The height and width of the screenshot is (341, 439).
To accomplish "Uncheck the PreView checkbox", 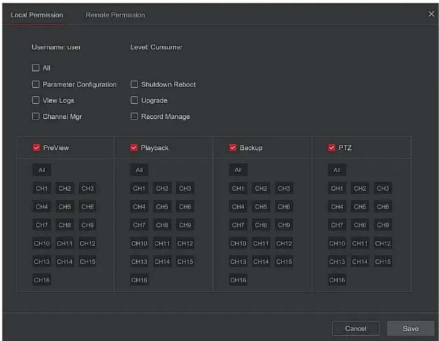I will 36,147.
